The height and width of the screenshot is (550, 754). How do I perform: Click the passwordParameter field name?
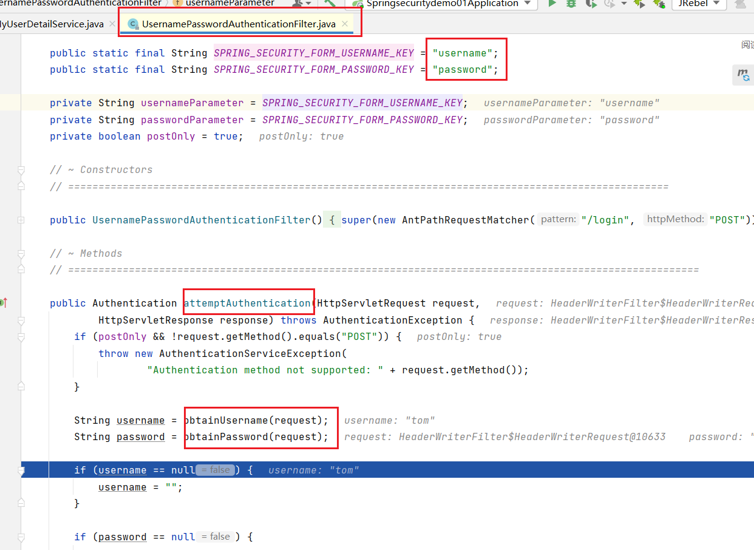(x=192, y=120)
